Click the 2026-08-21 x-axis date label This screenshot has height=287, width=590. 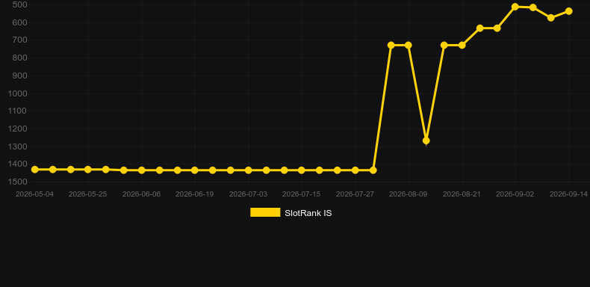pos(462,194)
